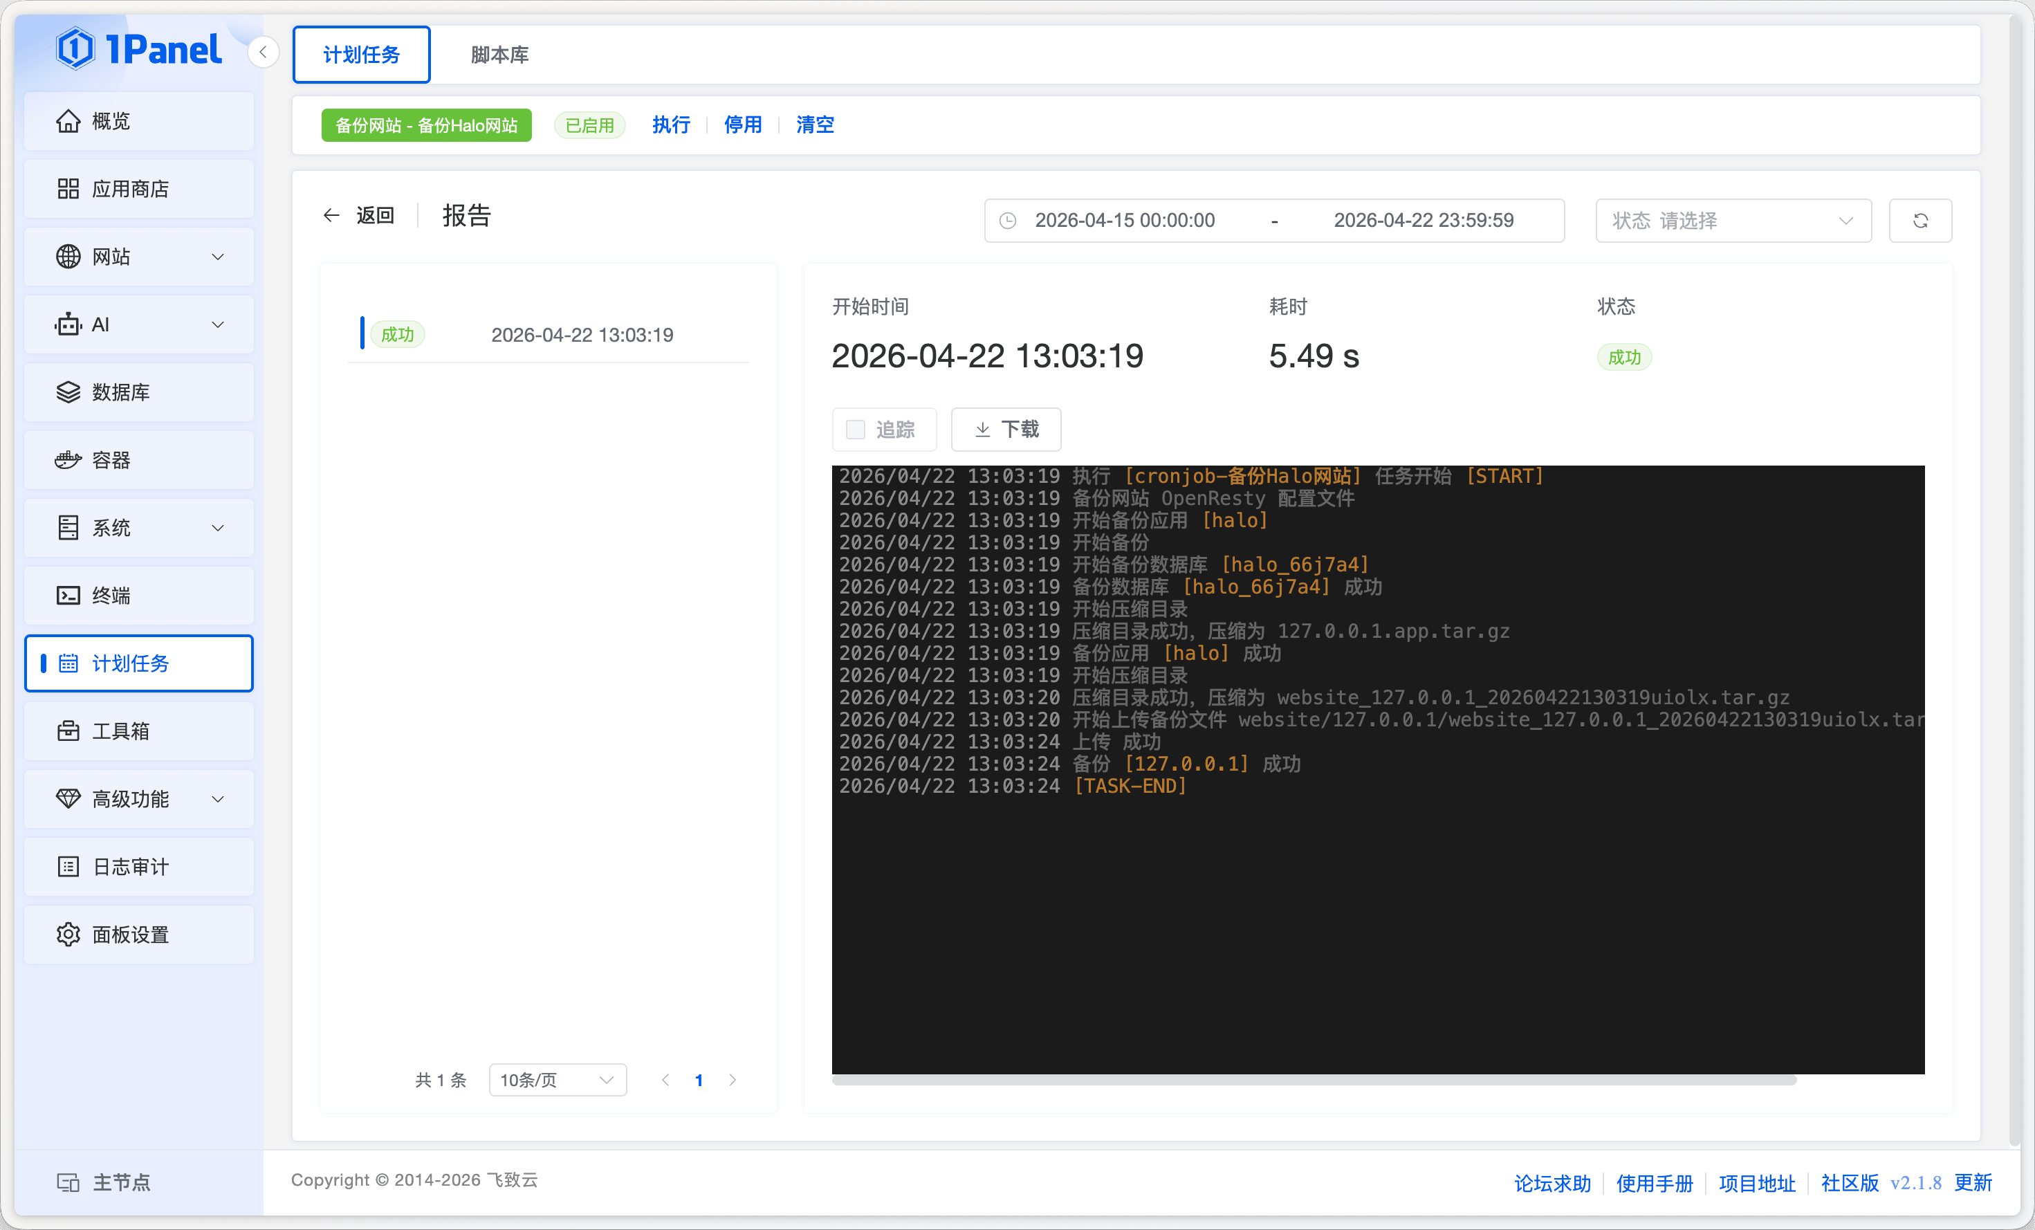Screen dimensions: 2035x1230
Task: Switch to the 脚本库 tab
Action: 499,55
